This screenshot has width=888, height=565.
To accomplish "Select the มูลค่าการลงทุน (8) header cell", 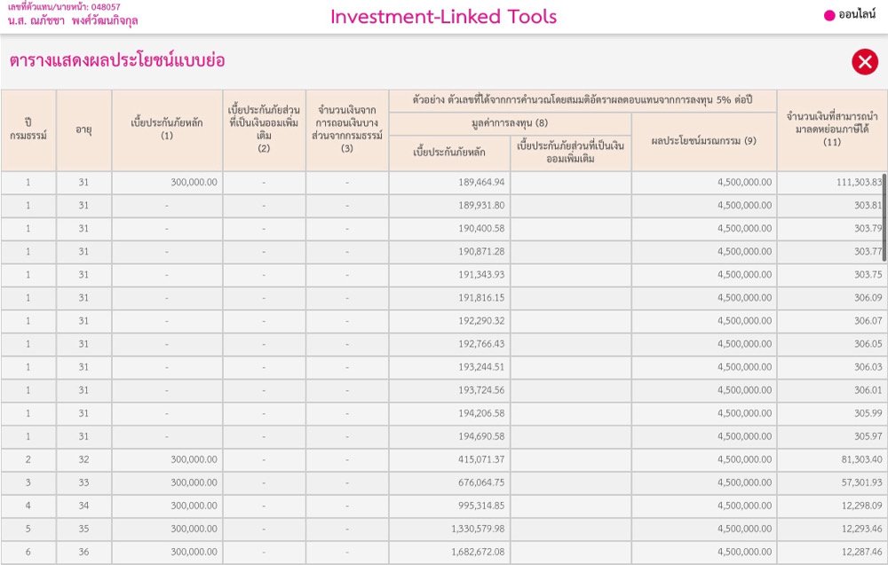I will [510, 123].
